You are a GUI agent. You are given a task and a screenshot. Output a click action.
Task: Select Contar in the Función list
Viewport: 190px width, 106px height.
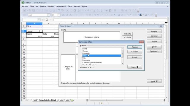click(102, 51)
